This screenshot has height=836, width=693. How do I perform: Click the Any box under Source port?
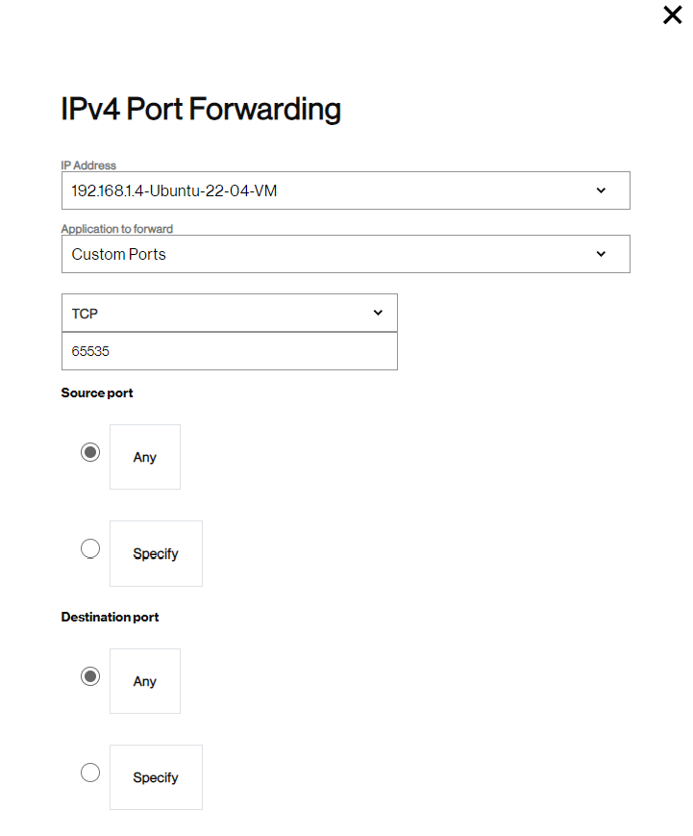click(x=145, y=457)
